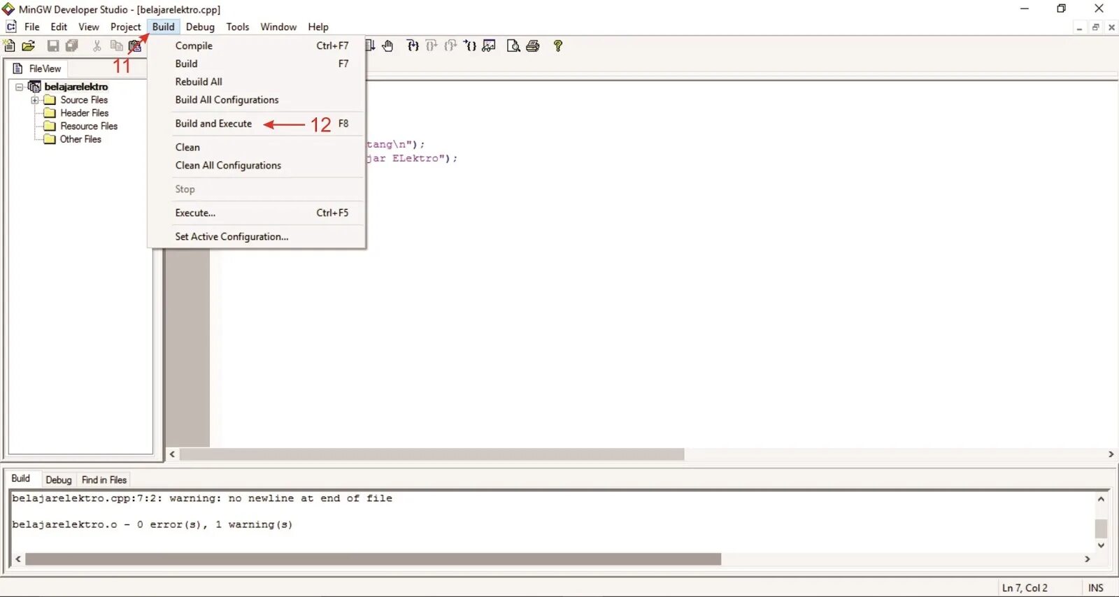Viewport: 1119px width, 597px height.
Task: Click the Step Out debug icon
Action: point(450,45)
